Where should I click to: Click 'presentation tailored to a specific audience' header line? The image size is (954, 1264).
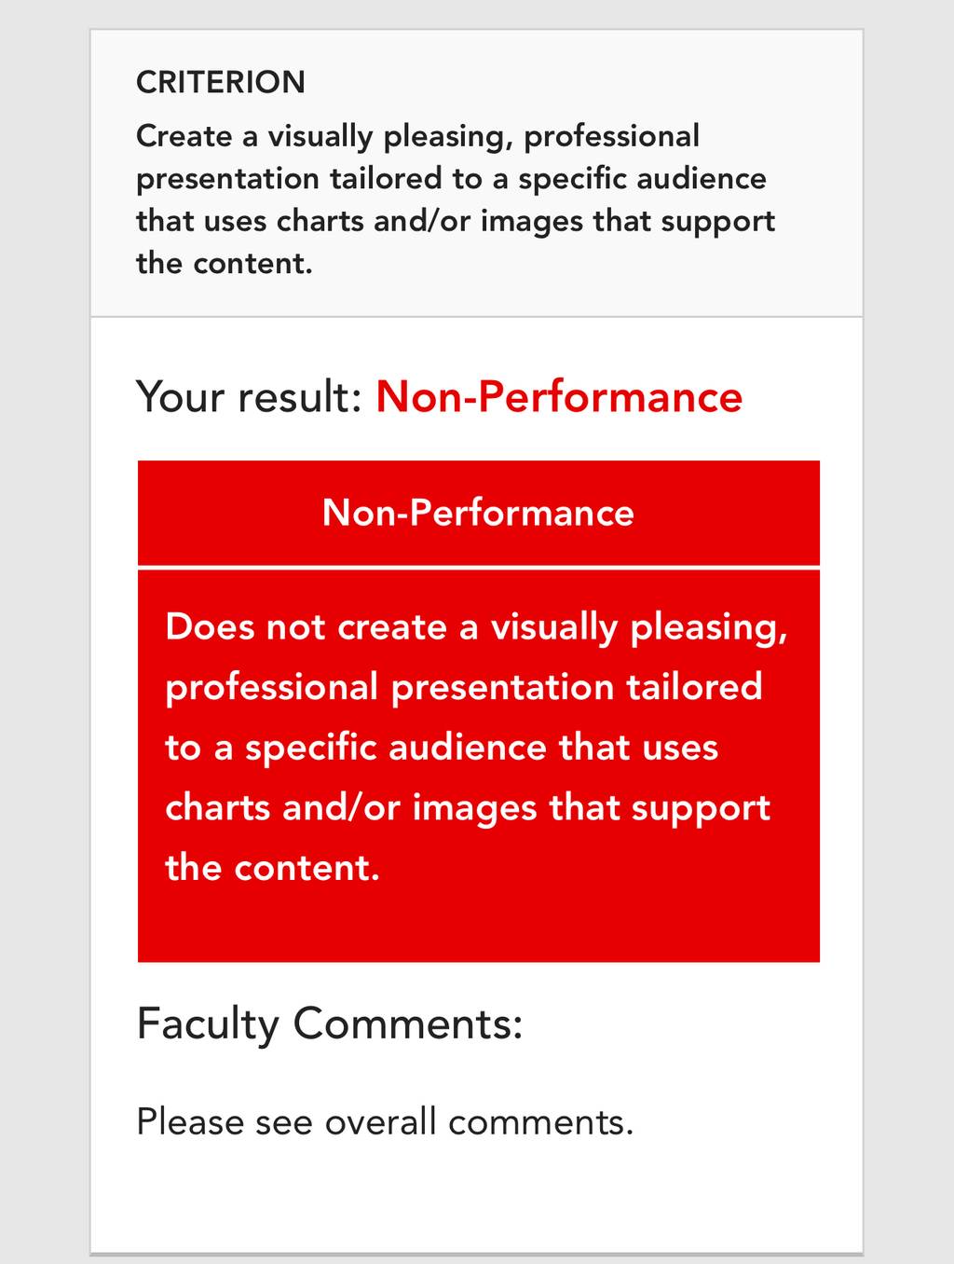tap(451, 179)
